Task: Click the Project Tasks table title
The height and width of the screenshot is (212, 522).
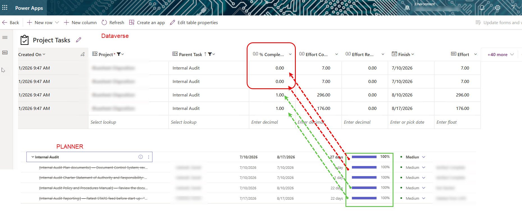Action: point(52,40)
